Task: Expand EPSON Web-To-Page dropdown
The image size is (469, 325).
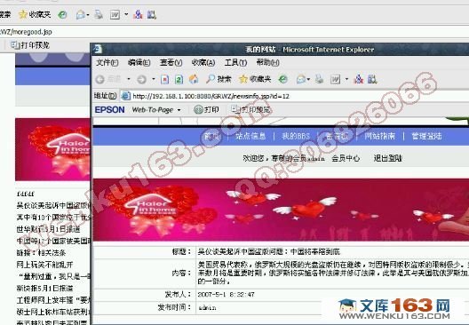Action: click(x=179, y=110)
